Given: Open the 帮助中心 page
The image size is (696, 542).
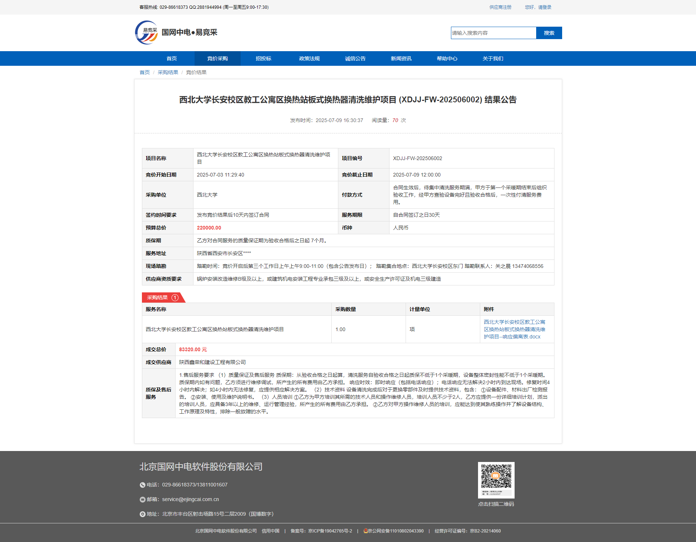Looking at the screenshot, I should pyautogui.click(x=447, y=58).
